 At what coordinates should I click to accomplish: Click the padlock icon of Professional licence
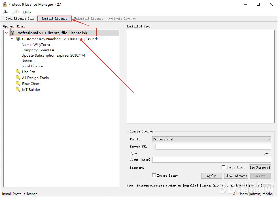(12, 33)
